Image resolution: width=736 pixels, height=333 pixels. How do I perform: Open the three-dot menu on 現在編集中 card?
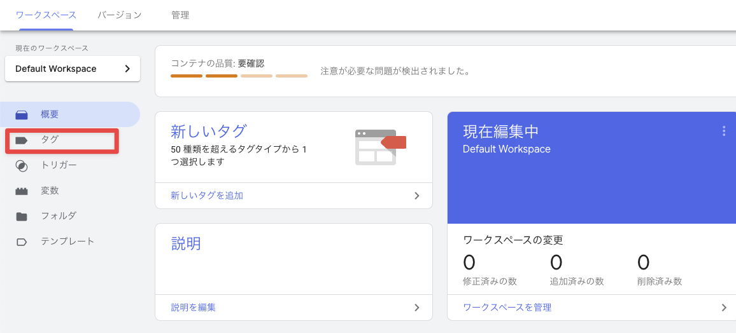tap(723, 132)
